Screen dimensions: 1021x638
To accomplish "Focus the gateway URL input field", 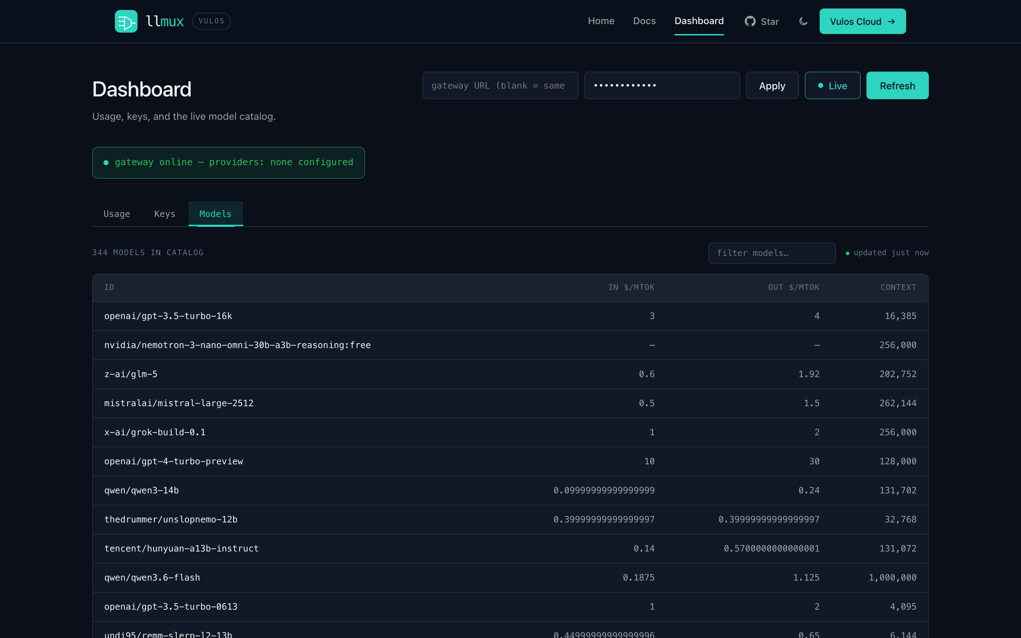I will (x=500, y=86).
